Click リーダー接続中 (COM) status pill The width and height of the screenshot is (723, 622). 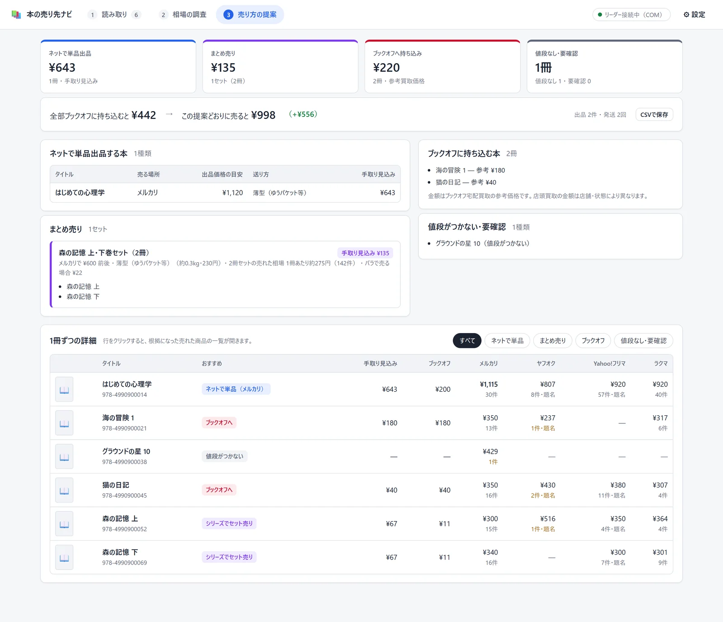pos(631,14)
